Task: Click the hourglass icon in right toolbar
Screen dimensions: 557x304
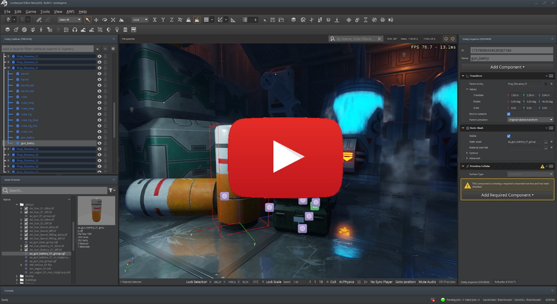Action: coord(366,20)
